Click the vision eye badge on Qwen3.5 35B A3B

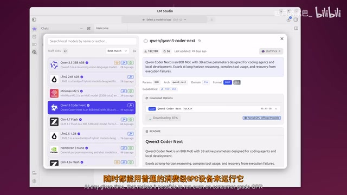[x=117, y=63]
